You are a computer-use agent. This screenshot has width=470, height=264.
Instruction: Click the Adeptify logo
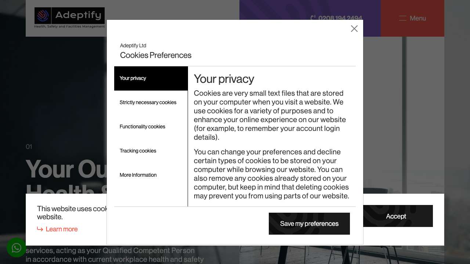pyautogui.click(x=69, y=15)
